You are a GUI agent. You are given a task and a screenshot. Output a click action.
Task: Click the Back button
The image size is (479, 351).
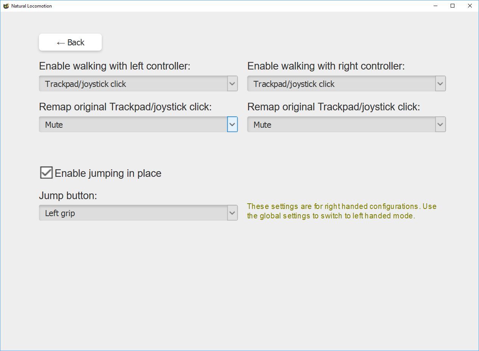70,42
